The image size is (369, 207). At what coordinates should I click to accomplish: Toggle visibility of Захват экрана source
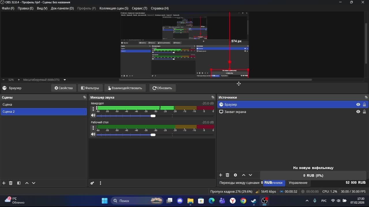point(358,112)
